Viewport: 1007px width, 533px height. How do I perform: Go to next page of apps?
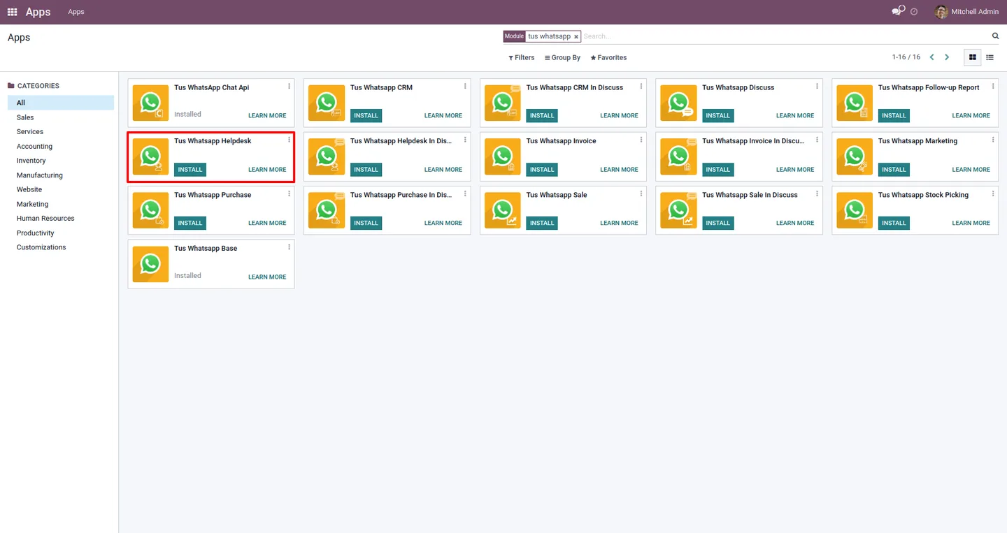[947, 57]
